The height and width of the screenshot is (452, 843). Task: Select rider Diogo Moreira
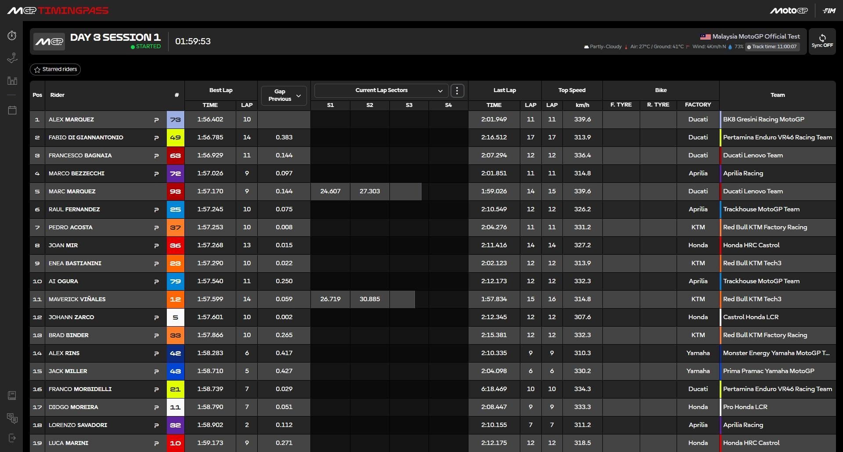pyautogui.click(x=73, y=407)
